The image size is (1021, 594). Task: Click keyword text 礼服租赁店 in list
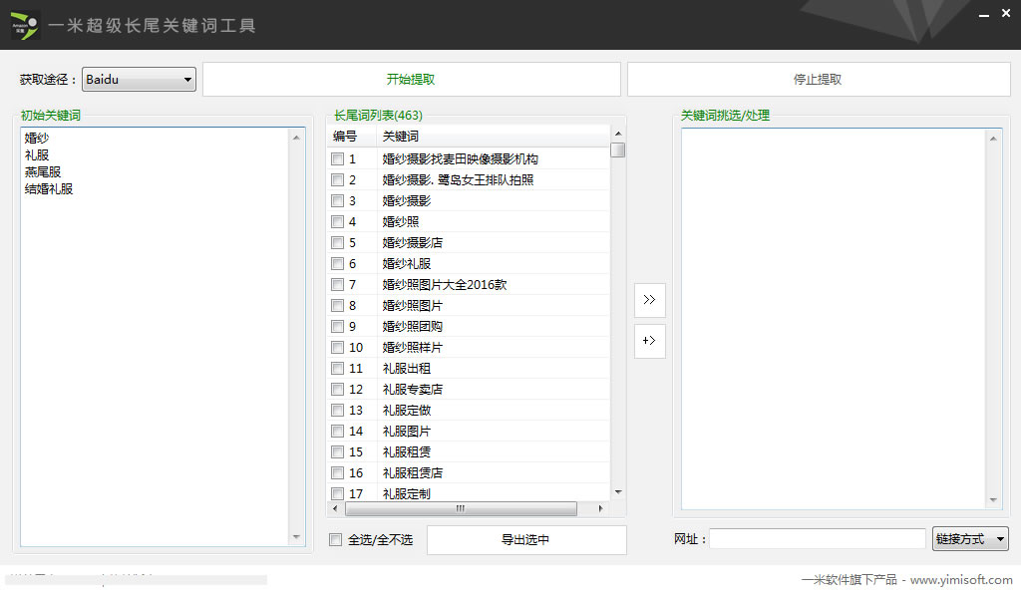coord(412,473)
